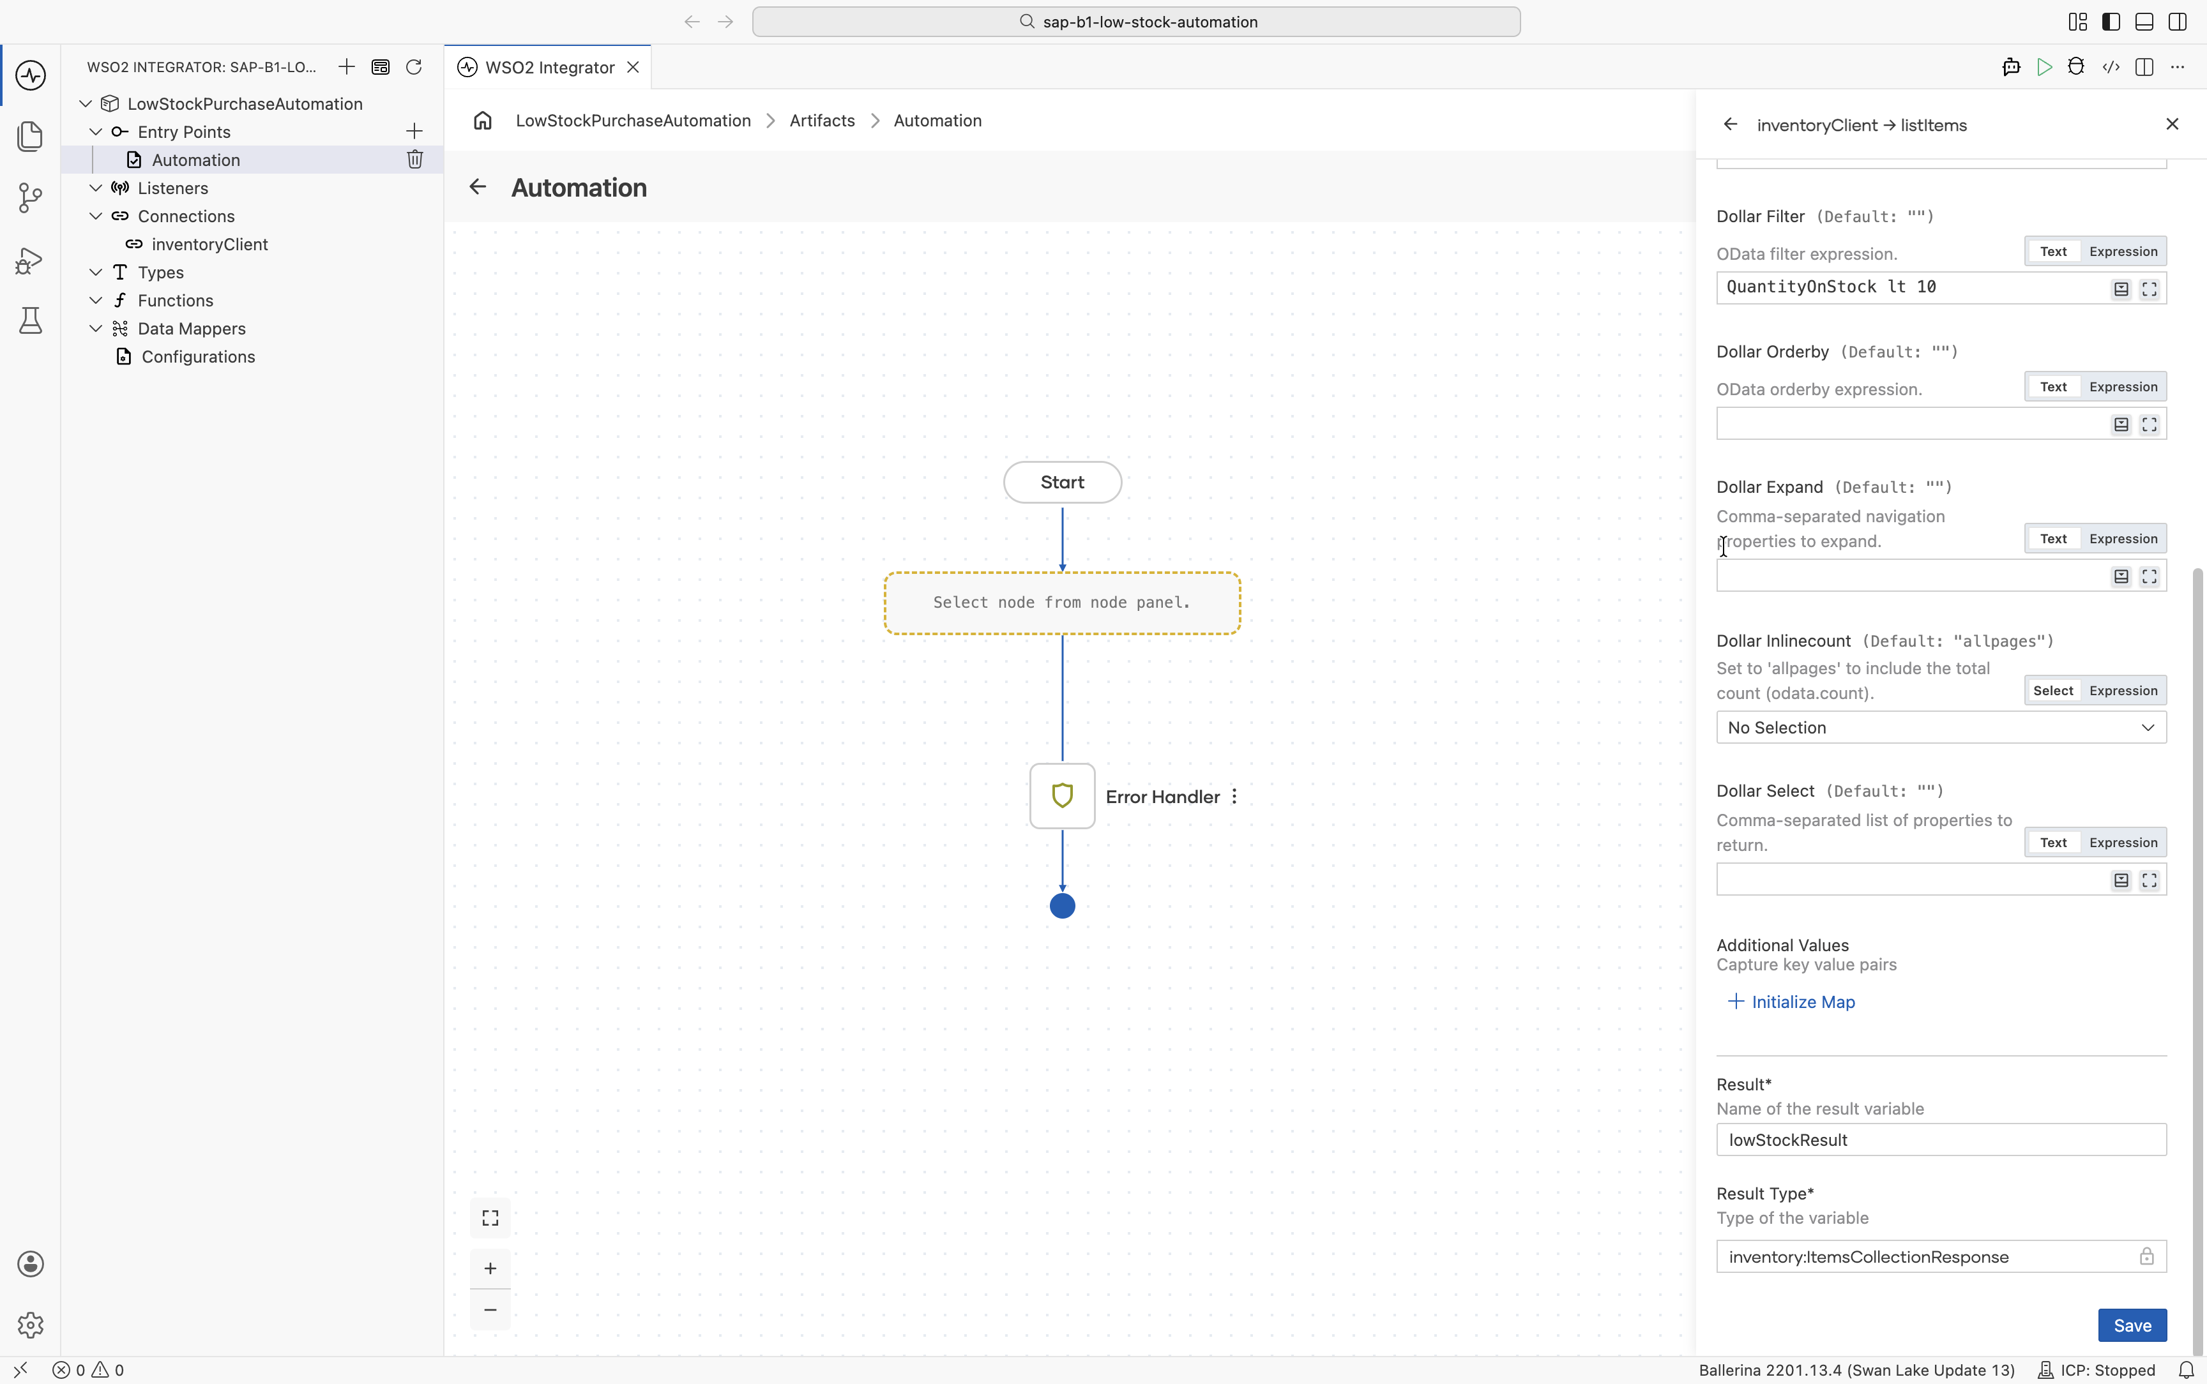Go back using arrow beside Automation title
The image size is (2207, 1384).
pos(477,187)
